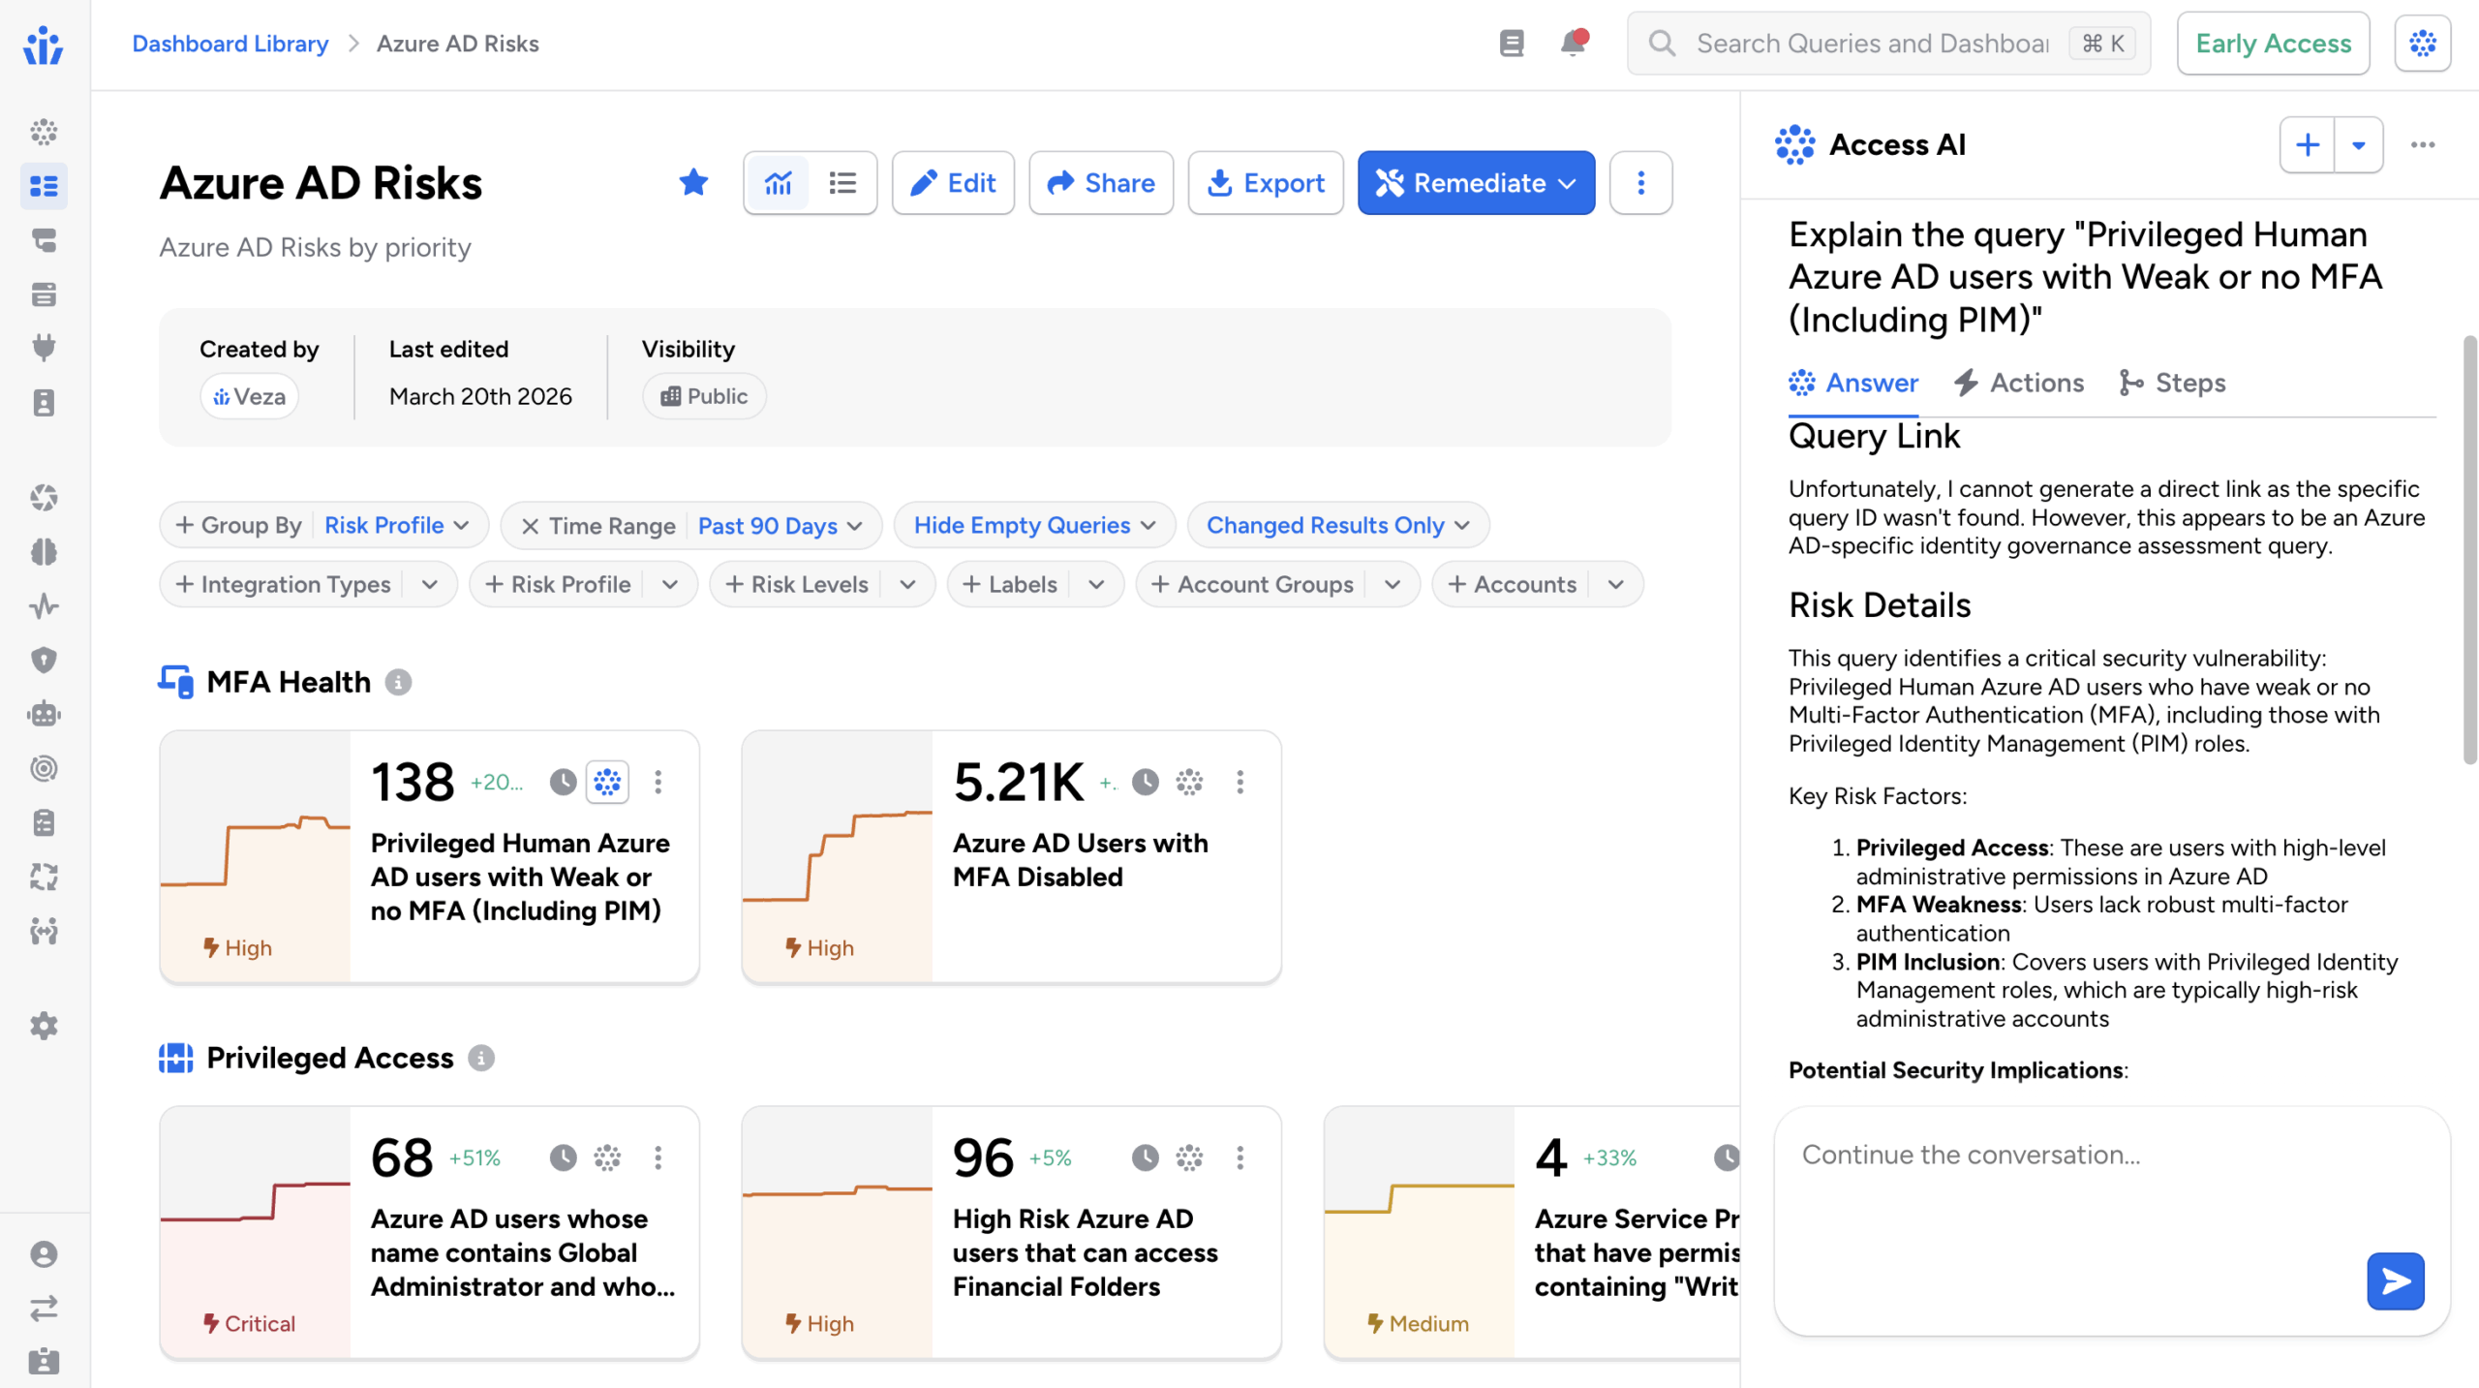Click the Export button
Image resolution: width=2479 pixels, height=1388 pixels.
coord(1265,183)
